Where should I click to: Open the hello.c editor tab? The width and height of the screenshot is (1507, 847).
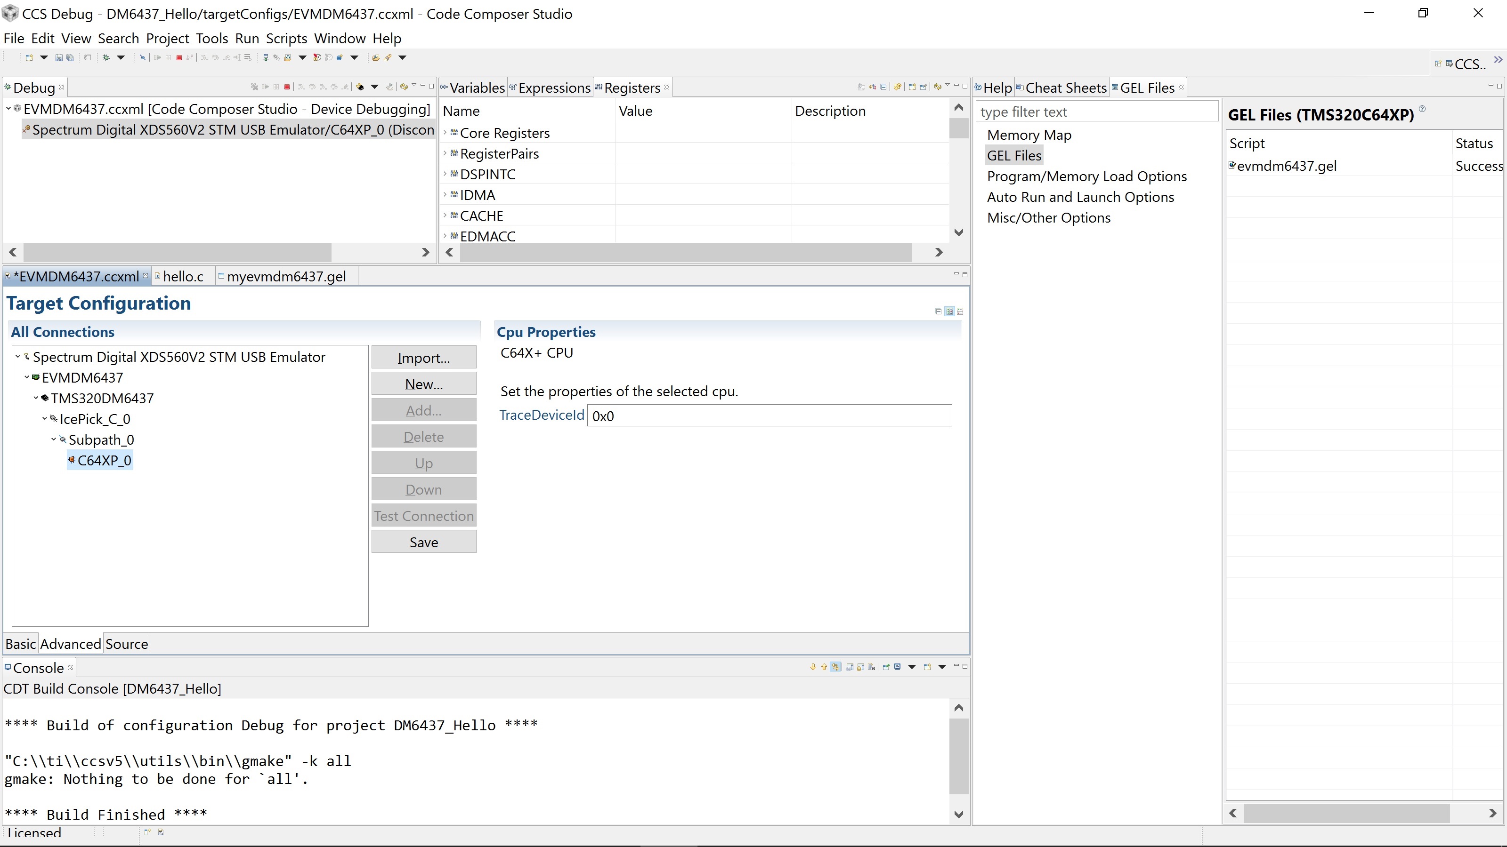(x=183, y=277)
